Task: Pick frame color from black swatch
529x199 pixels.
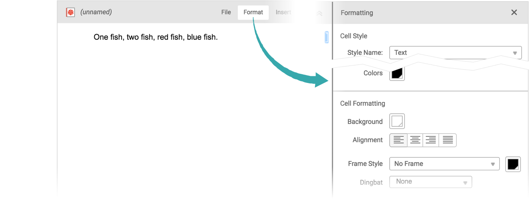Action: [x=513, y=164]
